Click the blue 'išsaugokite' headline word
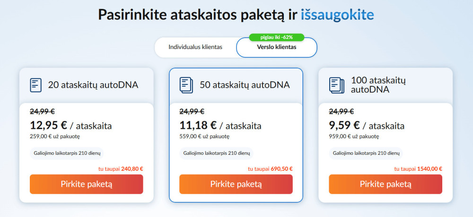 337,15
